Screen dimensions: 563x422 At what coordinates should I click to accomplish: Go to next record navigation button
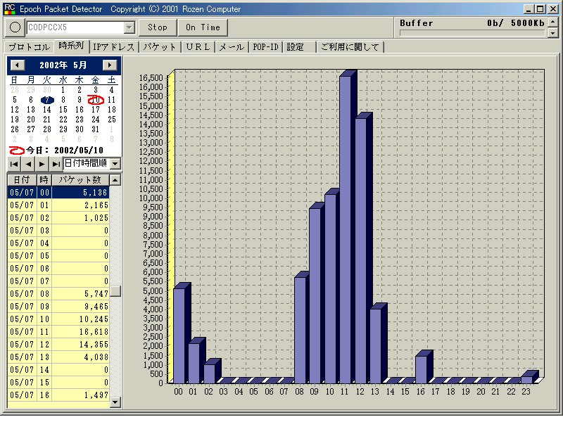click(x=42, y=165)
